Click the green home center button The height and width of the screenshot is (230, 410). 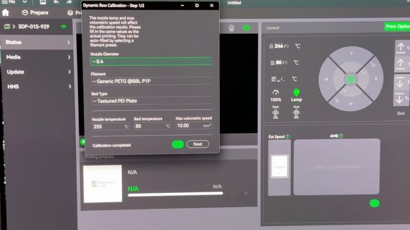351,79
